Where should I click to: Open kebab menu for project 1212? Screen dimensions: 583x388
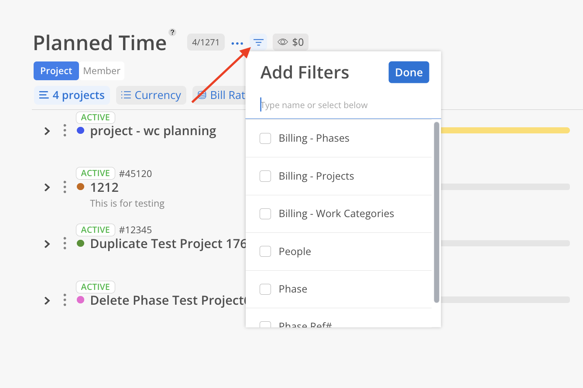click(x=65, y=187)
